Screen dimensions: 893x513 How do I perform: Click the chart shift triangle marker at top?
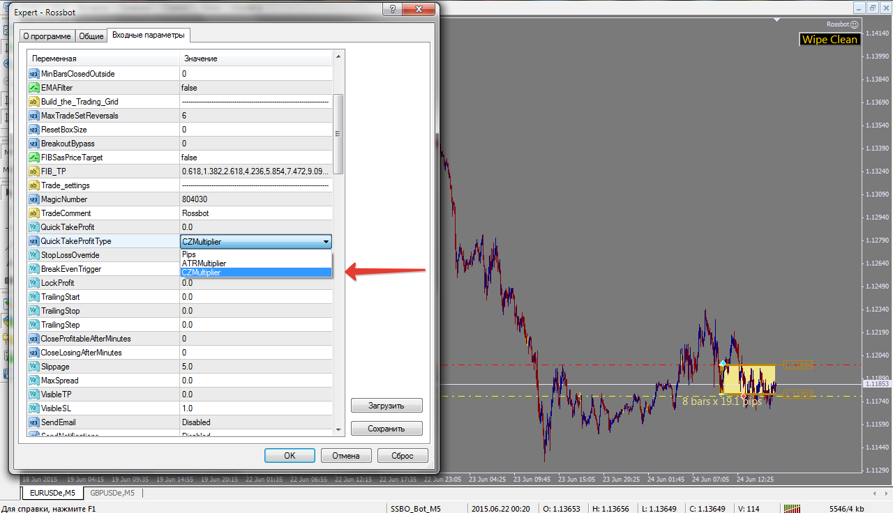pyautogui.click(x=778, y=21)
